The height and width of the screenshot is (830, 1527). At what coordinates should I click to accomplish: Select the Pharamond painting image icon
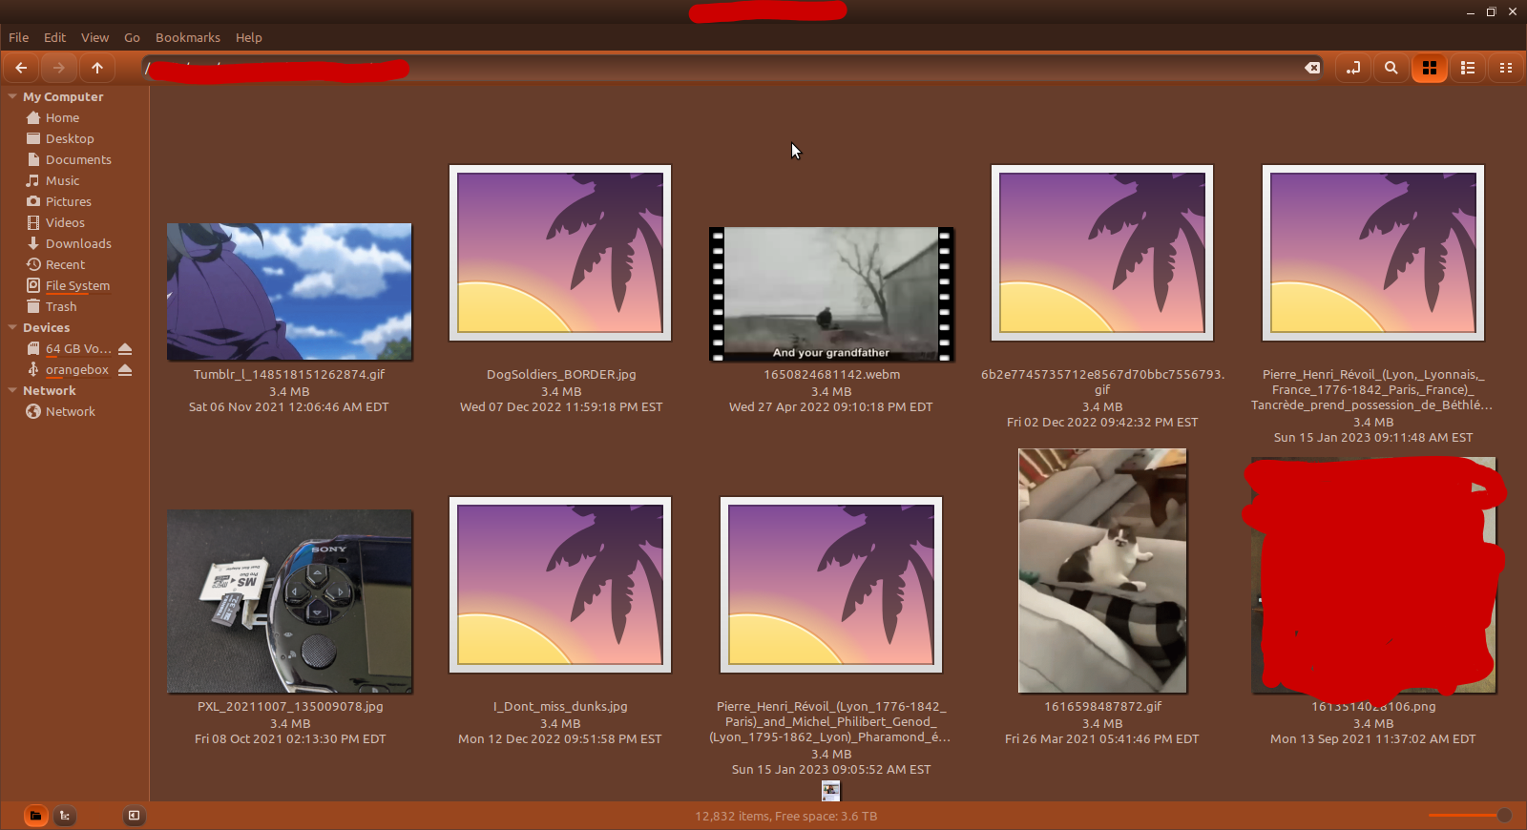[x=831, y=585]
